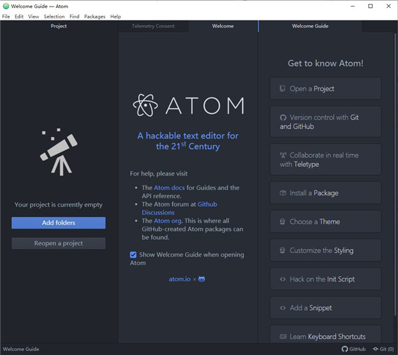Image resolution: width=398 pixels, height=355 pixels.
Task: Click the Reopen a project button
Action: click(58, 243)
